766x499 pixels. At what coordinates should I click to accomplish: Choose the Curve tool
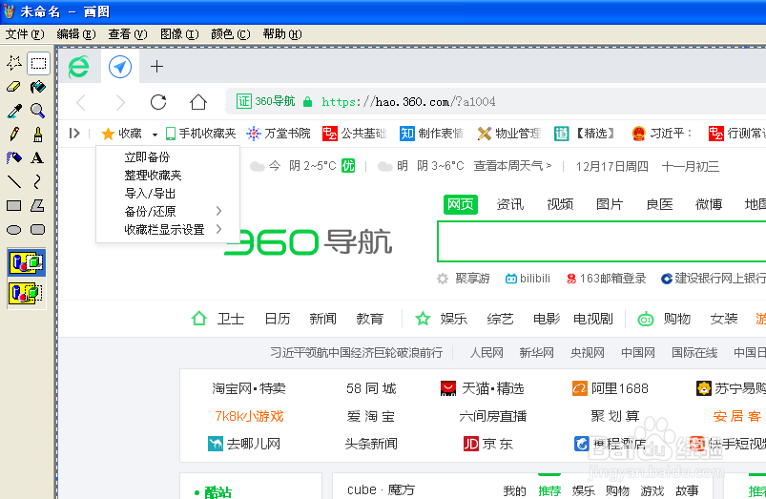coord(37,181)
